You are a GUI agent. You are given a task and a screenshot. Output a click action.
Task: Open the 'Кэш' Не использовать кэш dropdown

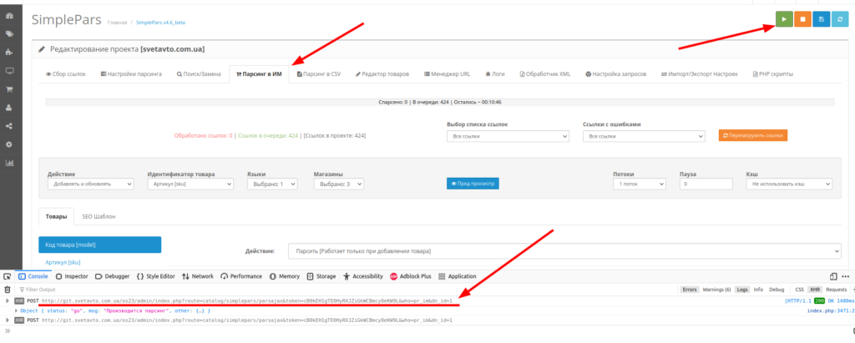(x=789, y=184)
